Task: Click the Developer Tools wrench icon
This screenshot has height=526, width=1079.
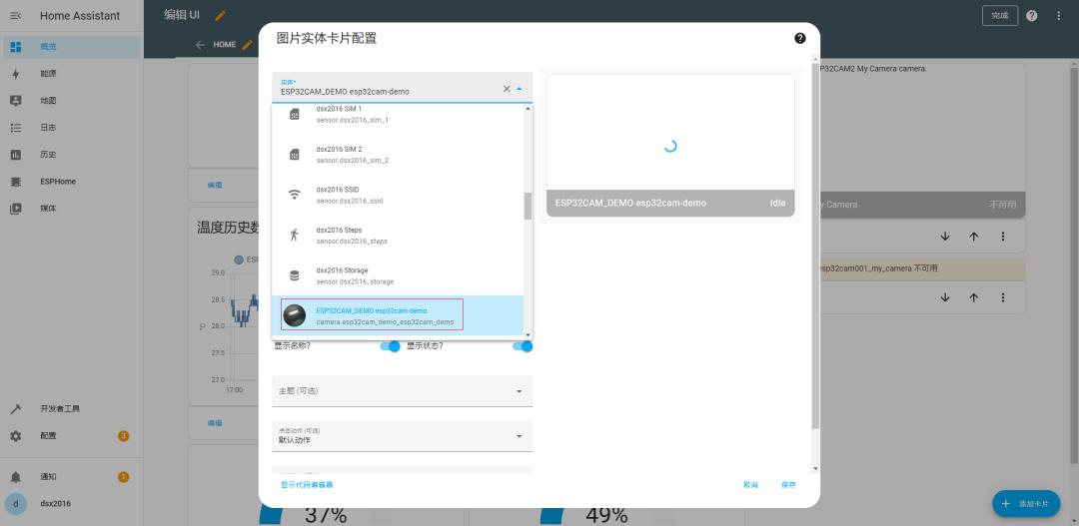Action: coord(16,409)
